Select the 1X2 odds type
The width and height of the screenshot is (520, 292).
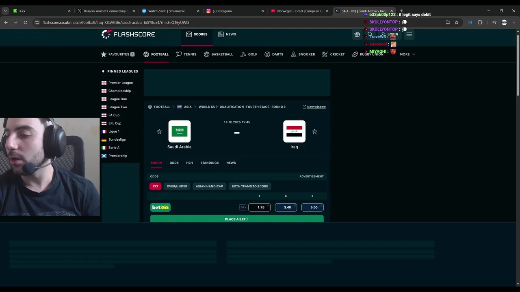pos(155,186)
